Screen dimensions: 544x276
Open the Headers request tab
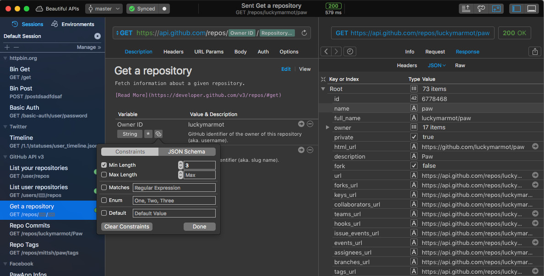(x=174, y=52)
